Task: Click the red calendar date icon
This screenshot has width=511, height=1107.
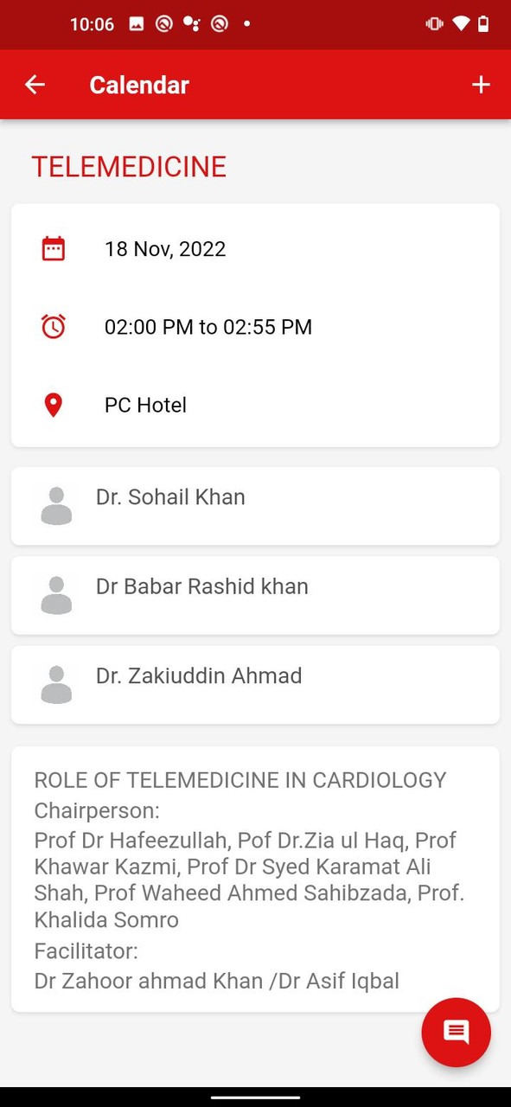Action: [x=54, y=247]
